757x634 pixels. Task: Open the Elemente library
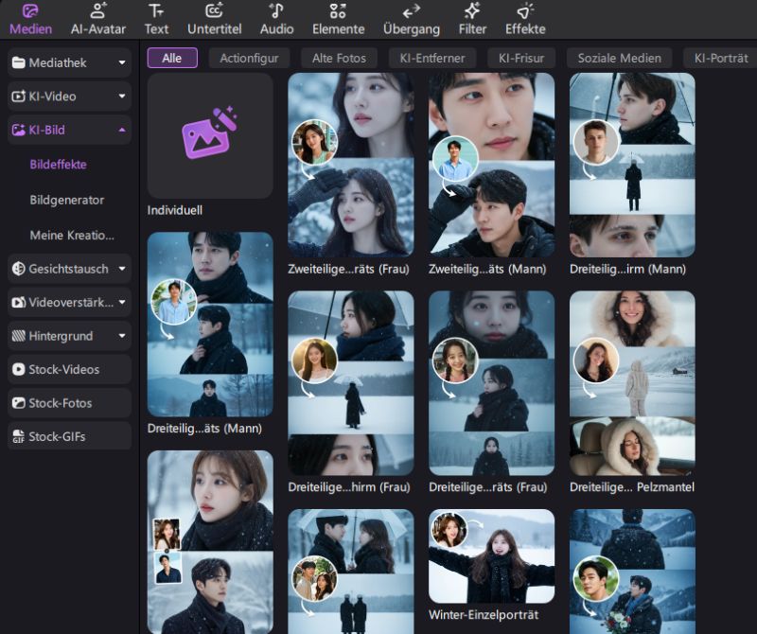tap(338, 12)
